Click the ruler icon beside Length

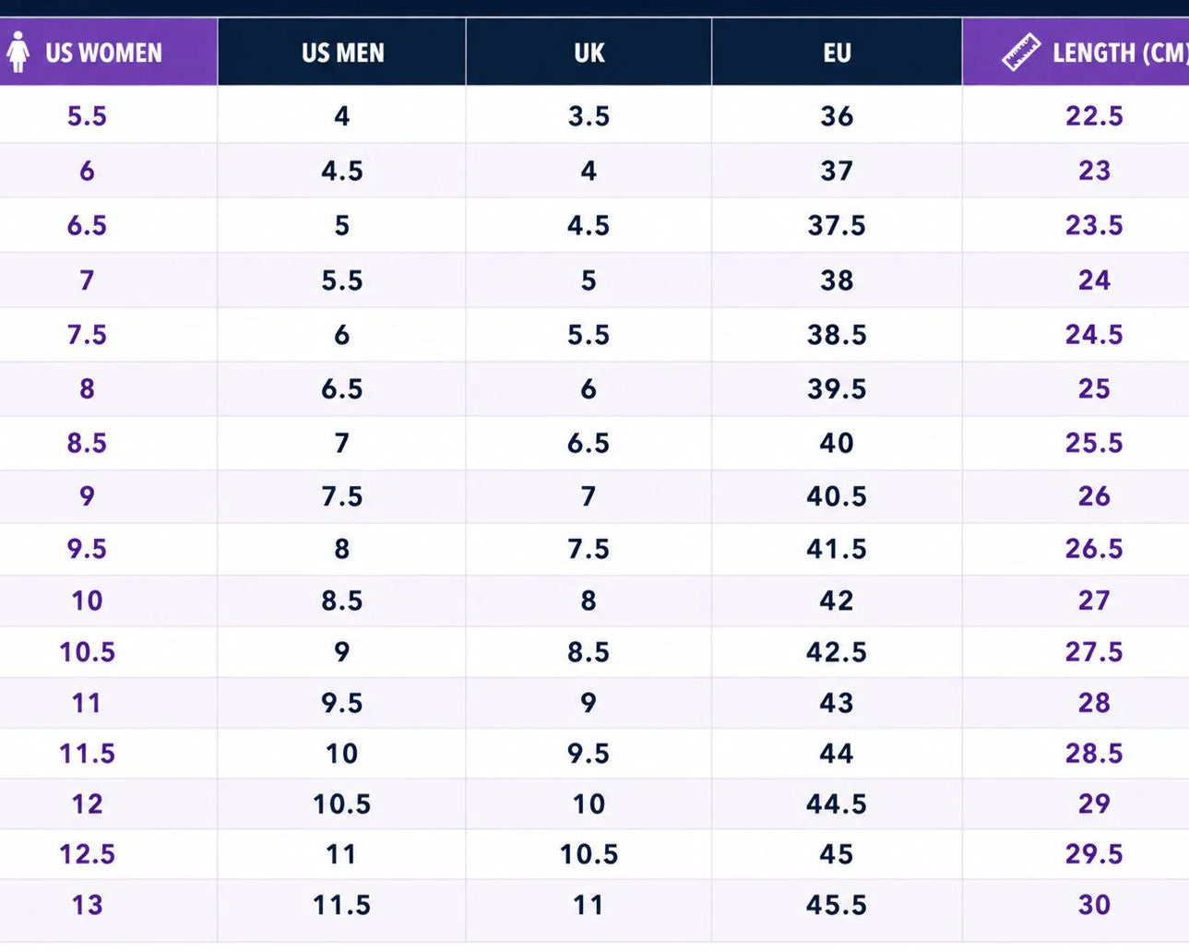point(1021,53)
